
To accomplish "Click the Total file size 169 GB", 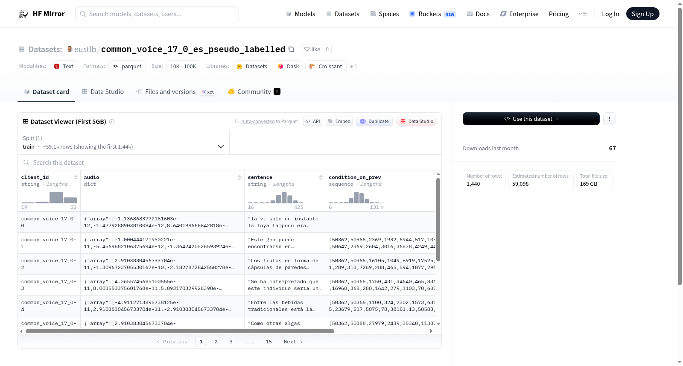I will point(594,180).
